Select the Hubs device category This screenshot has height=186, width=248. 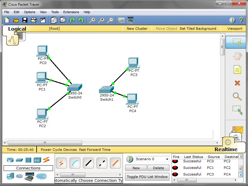[x=28, y=160]
